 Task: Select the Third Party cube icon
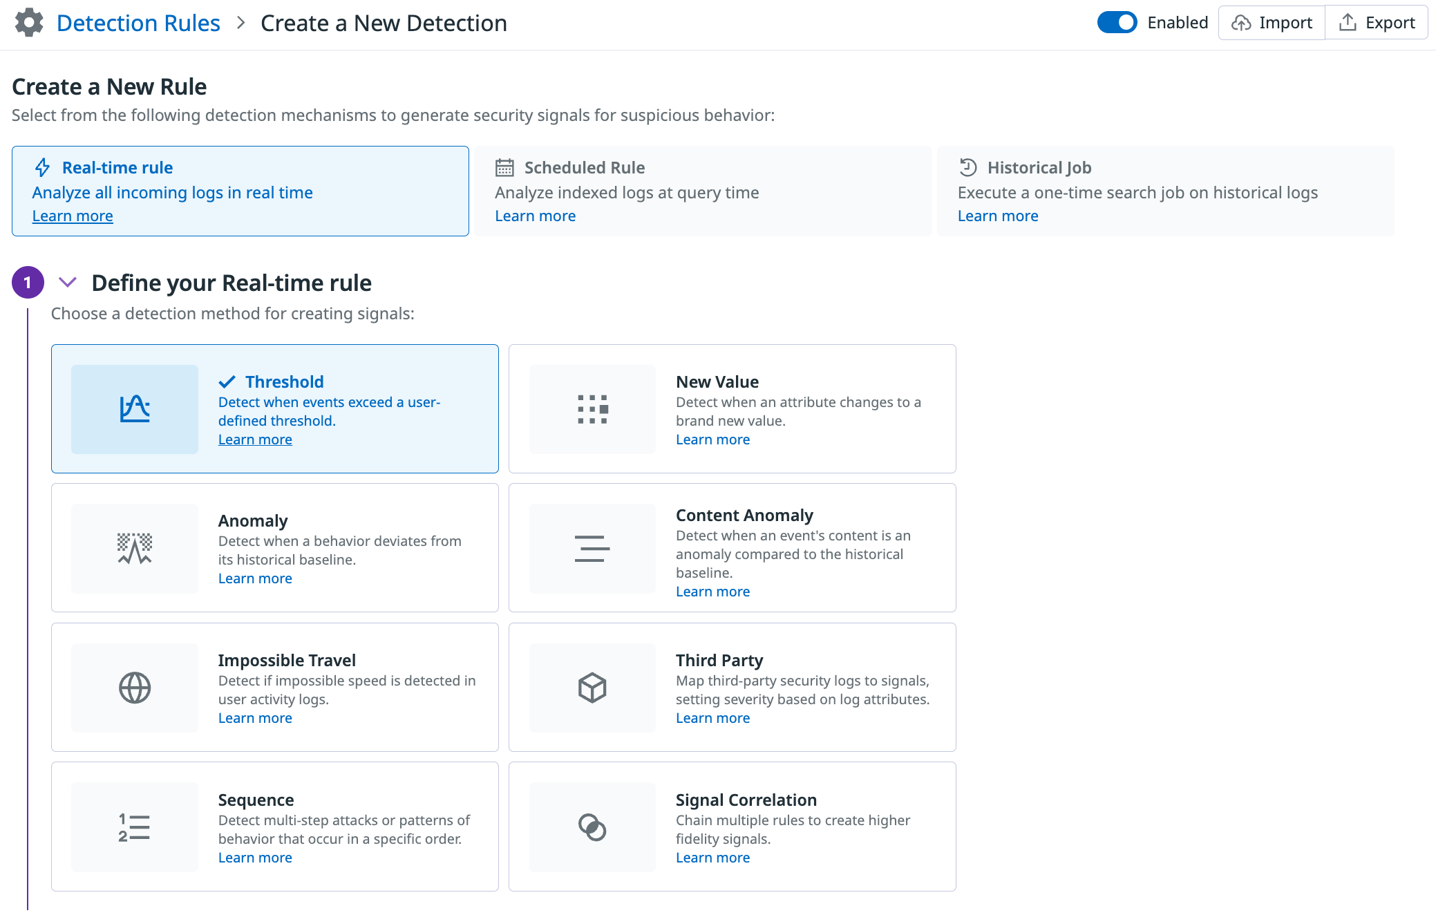pos(592,688)
